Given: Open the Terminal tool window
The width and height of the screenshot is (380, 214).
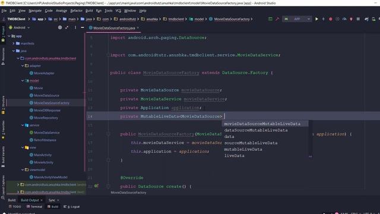Looking at the screenshot, I should click(x=34, y=207).
